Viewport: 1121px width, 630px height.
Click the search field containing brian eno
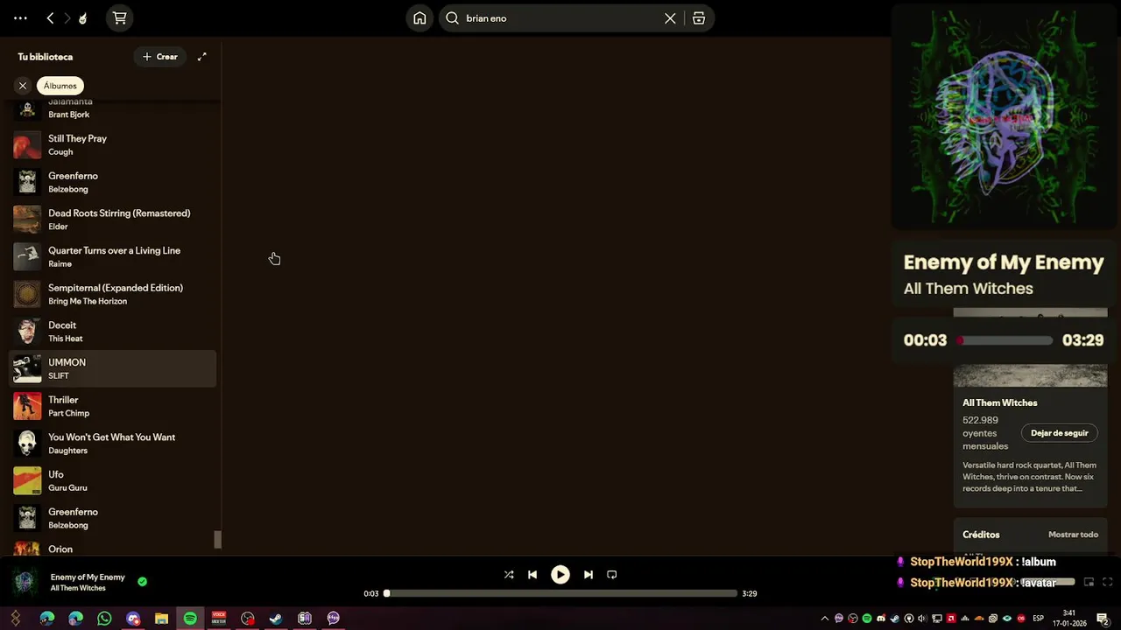559,17
